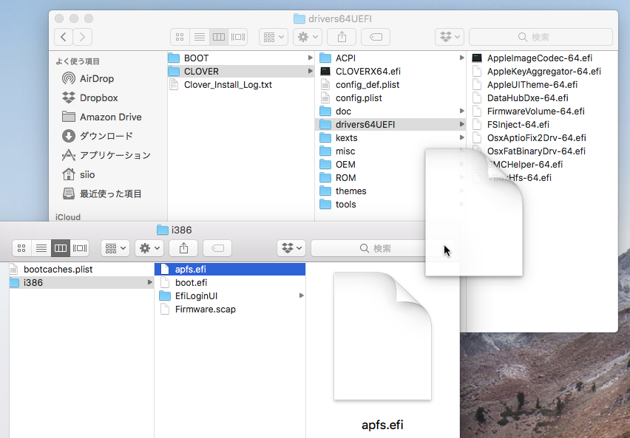
Task: Switch i386 window to Cover Flow view
Action: (80, 248)
